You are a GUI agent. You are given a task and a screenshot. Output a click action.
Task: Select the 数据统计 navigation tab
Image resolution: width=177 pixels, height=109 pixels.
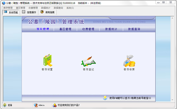click(x=111, y=29)
